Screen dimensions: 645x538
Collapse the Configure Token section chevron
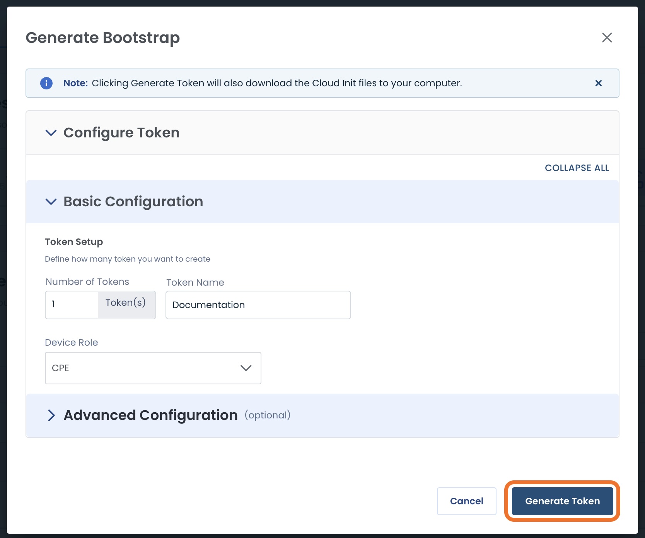pos(51,133)
